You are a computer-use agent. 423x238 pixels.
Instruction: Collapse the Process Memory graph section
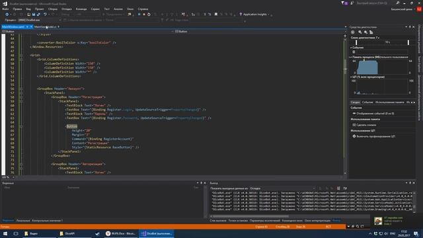click(351, 58)
